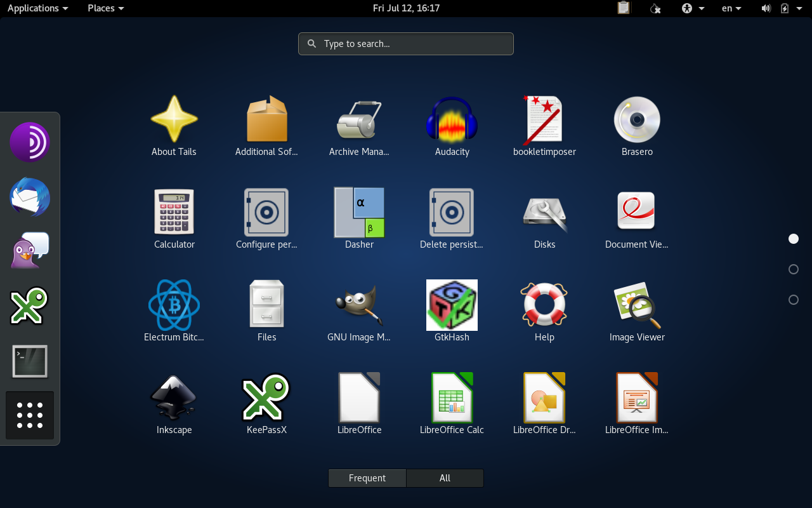The image size is (812, 508).
Task: Launch GNU Image Manipulation Program
Action: (359, 311)
